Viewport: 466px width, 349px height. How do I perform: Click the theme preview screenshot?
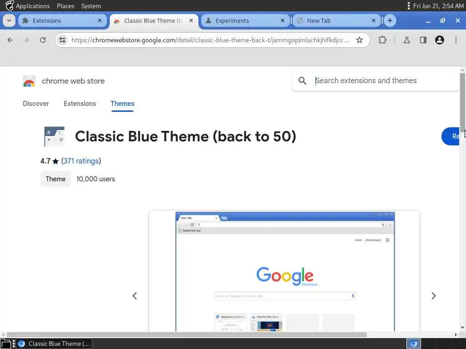[284, 271]
